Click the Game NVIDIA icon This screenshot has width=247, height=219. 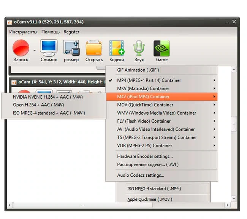pos(161,48)
